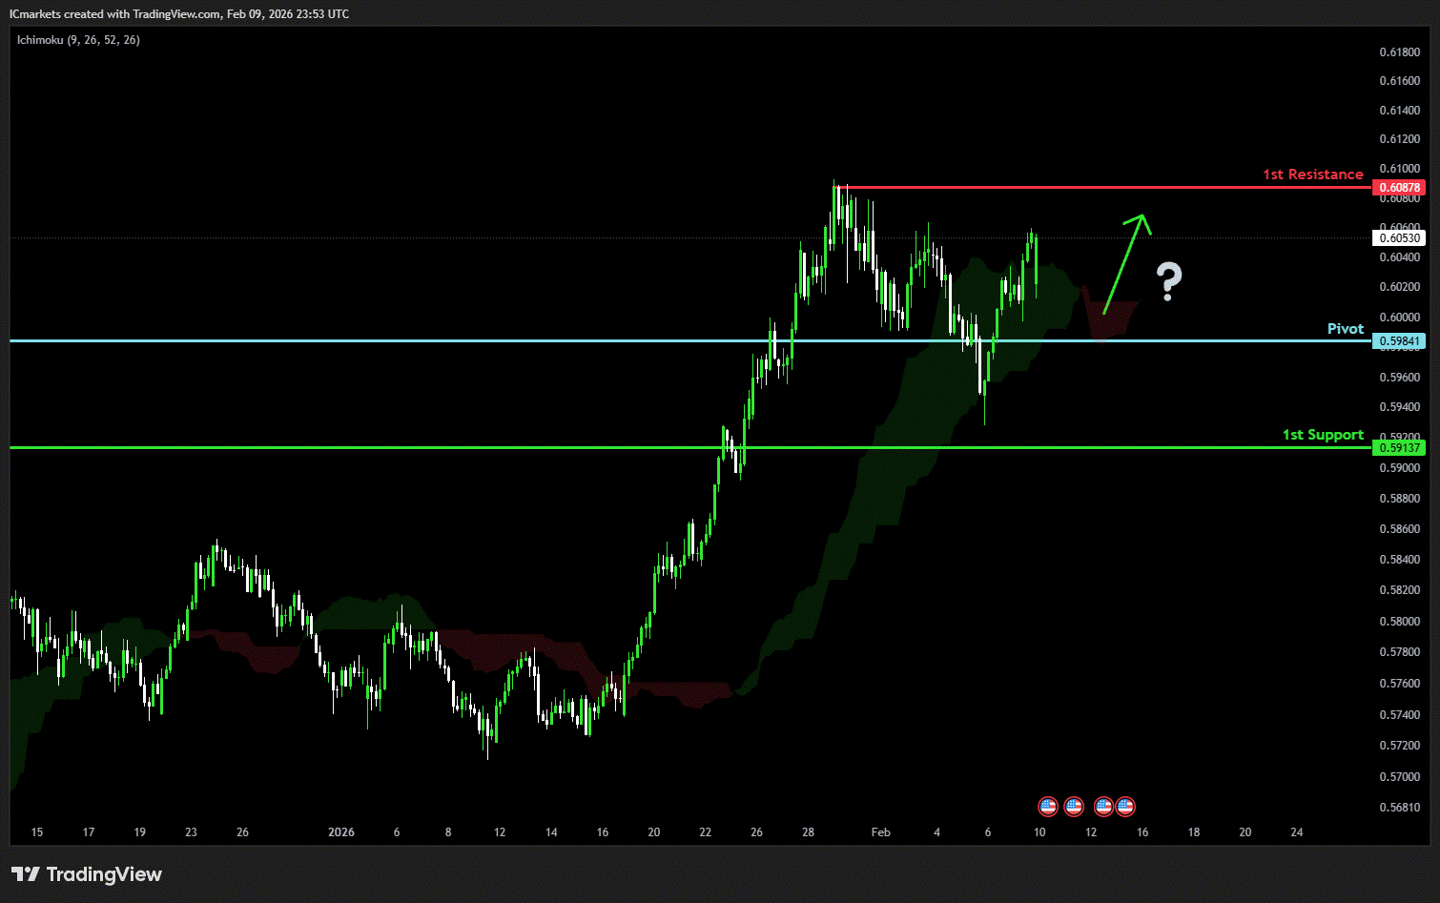Click the 2026 label on the time axis
Image resolution: width=1440 pixels, height=903 pixels.
point(340,832)
